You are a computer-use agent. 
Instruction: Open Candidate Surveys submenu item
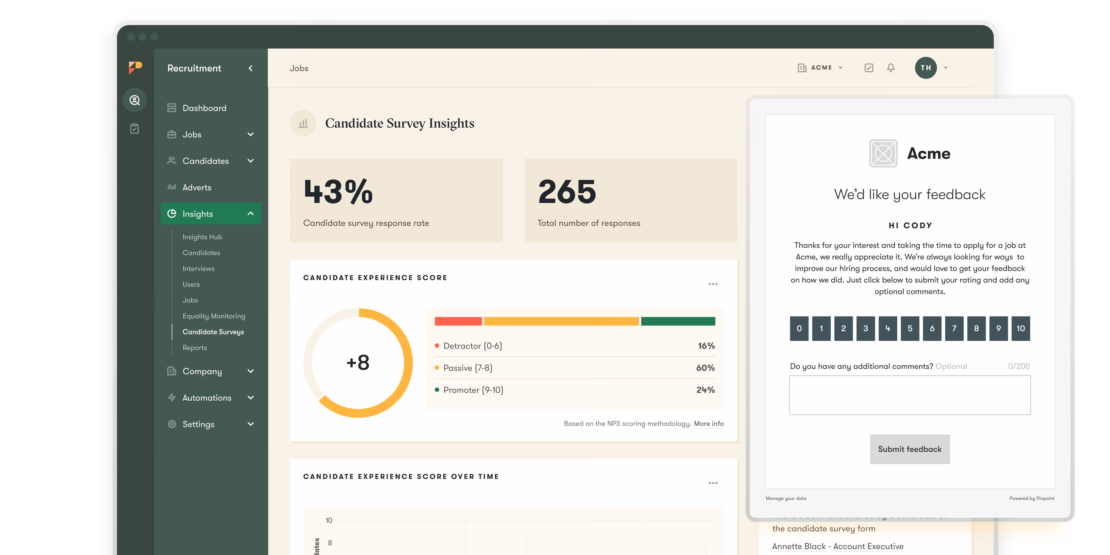click(213, 332)
